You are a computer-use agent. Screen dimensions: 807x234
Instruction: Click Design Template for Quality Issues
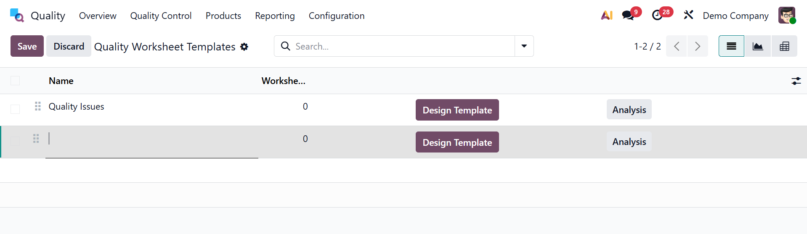pyautogui.click(x=457, y=110)
